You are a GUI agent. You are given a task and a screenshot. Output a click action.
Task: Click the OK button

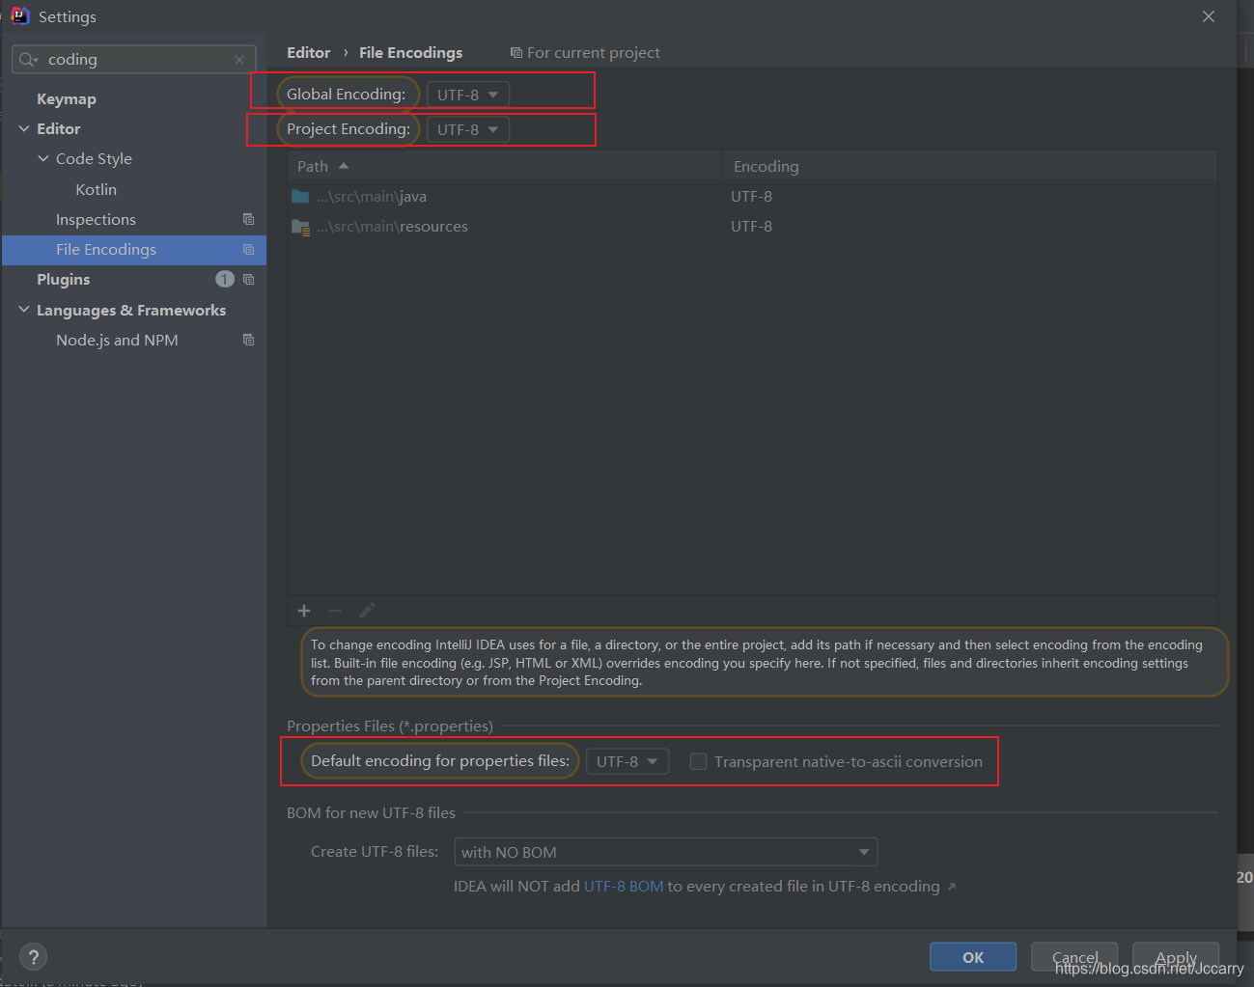pyautogui.click(x=973, y=957)
